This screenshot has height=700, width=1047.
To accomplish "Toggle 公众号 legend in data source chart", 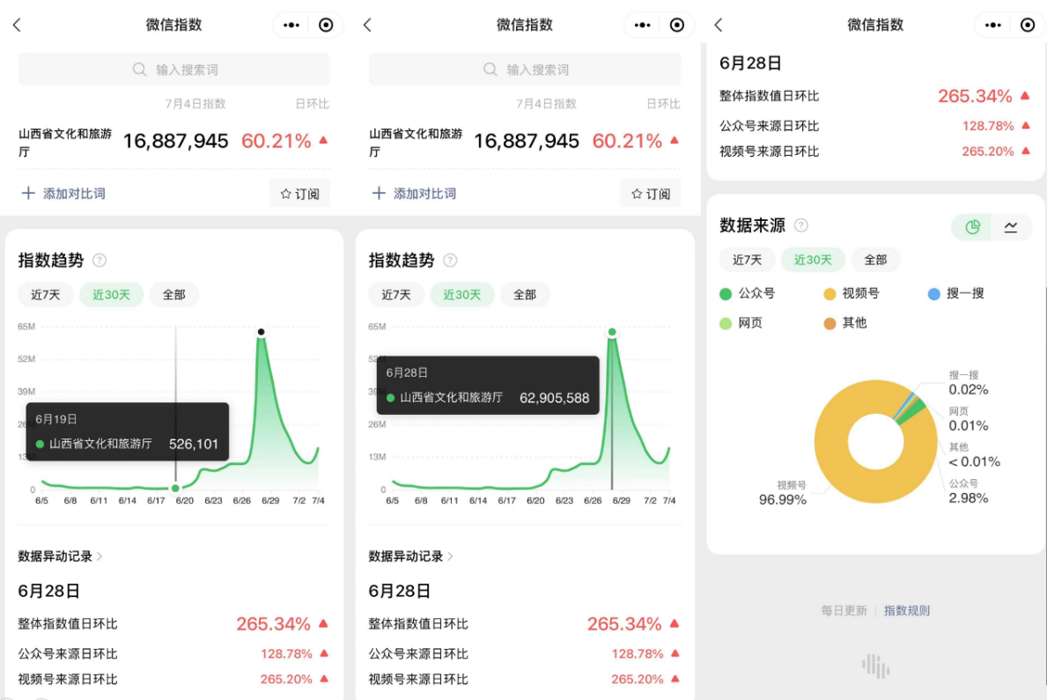I will coord(748,293).
